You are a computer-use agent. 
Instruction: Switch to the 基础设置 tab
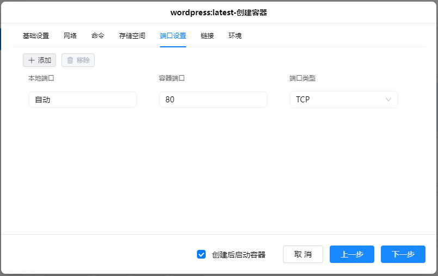coord(36,36)
